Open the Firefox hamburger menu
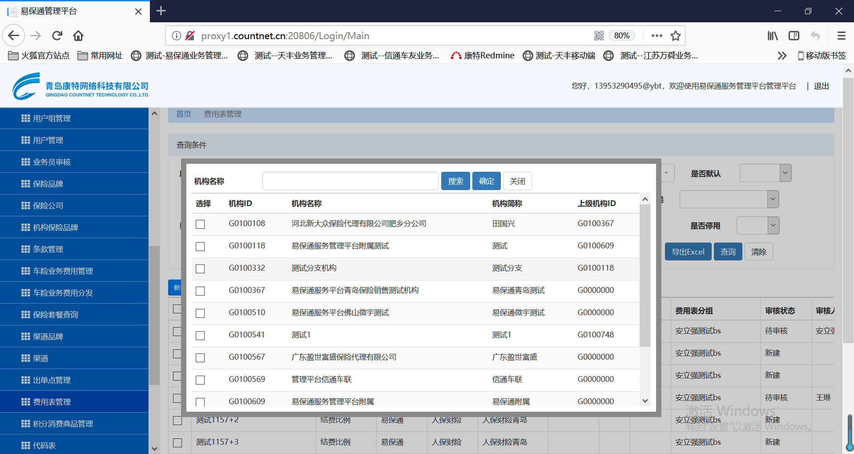854x454 pixels. (x=841, y=36)
